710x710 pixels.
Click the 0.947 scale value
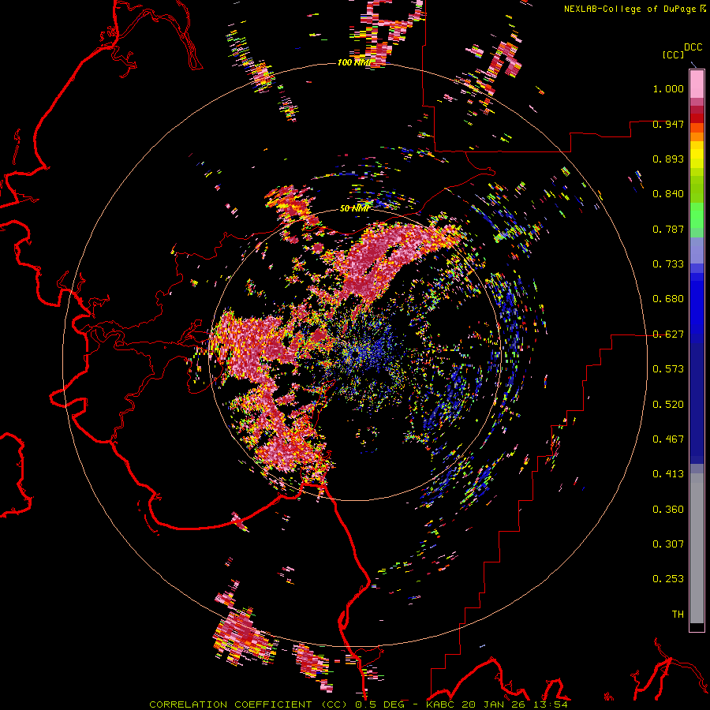[x=668, y=124]
